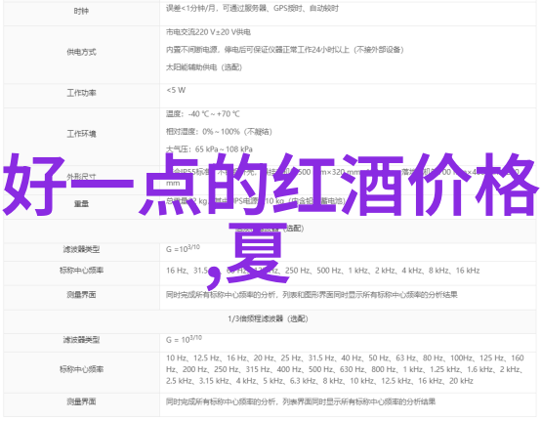Select the 太阳能辅助供电 (选配) line
541x421 pixels.
(x=204, y=67)
